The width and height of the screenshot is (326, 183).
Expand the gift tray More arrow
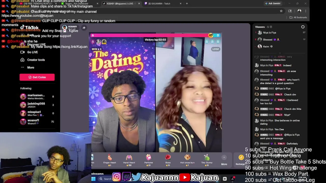pos(224,157)
